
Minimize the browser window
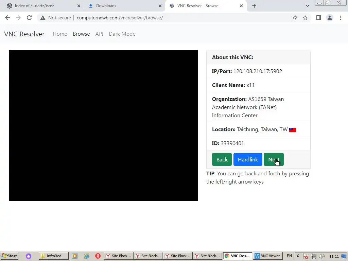click(319, 3)
